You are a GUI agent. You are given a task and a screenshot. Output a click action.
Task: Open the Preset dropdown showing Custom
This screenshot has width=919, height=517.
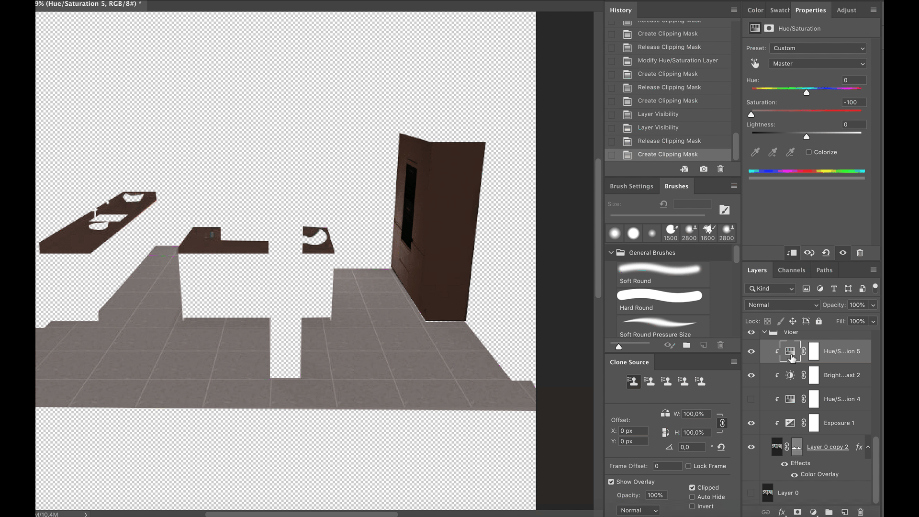(x=818, y=48)
